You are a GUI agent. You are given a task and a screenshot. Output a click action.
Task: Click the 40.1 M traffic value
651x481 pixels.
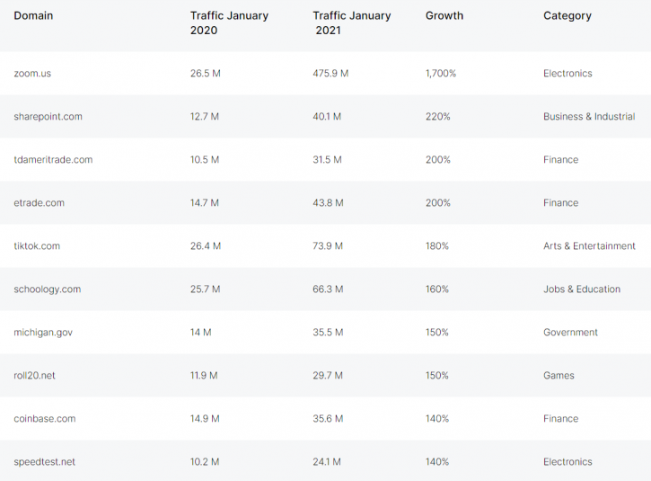pos(327,117)
